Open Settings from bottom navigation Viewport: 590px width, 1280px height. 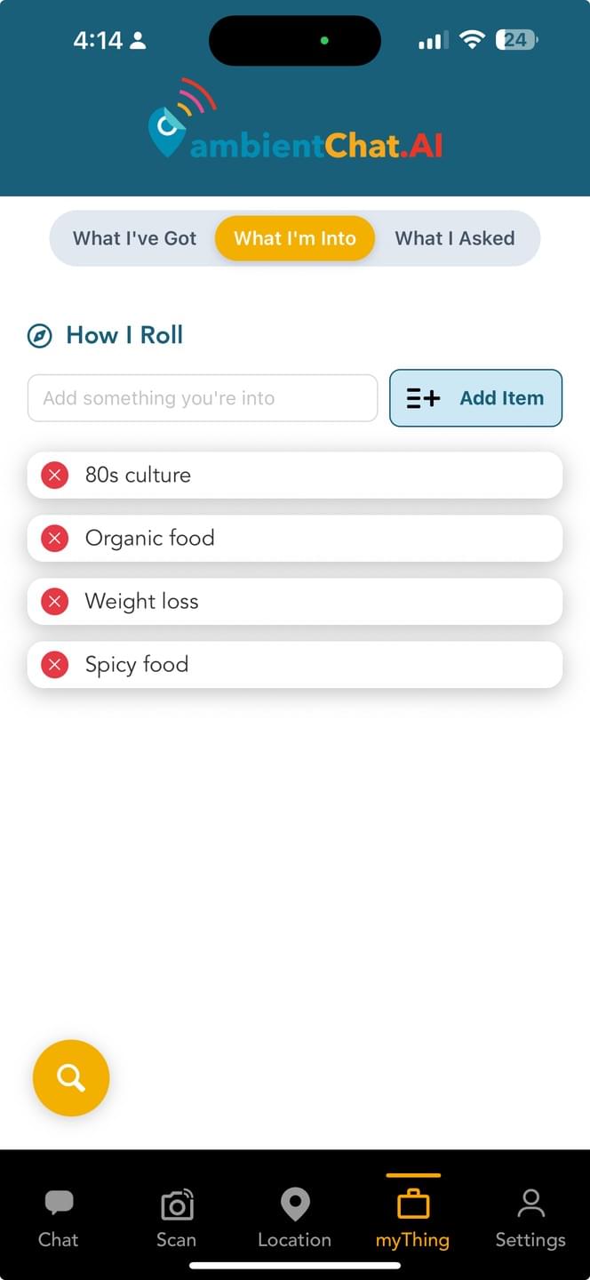tap(530, 1219)
